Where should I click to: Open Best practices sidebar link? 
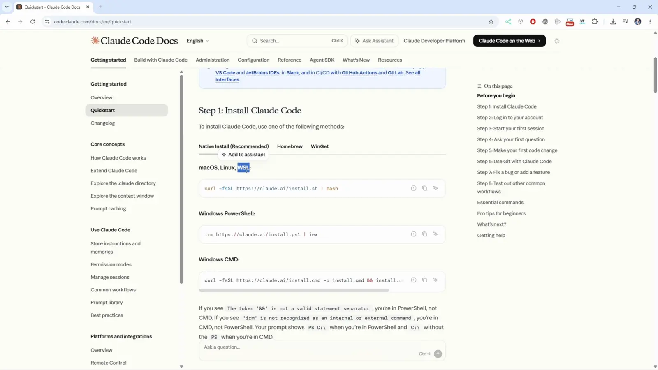pos(107,315)
